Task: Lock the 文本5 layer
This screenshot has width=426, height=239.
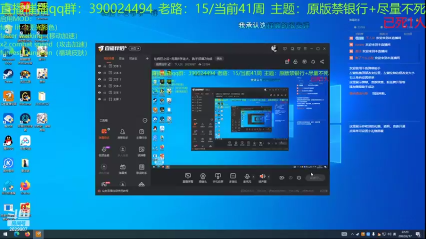Action: coord(104,66)
